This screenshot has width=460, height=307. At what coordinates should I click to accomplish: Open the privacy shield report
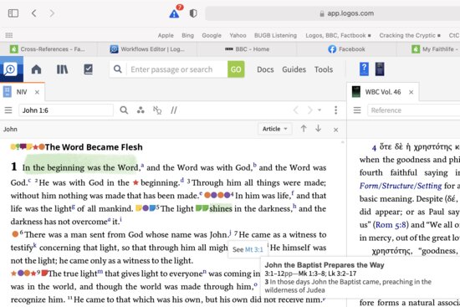coord(193,13)
